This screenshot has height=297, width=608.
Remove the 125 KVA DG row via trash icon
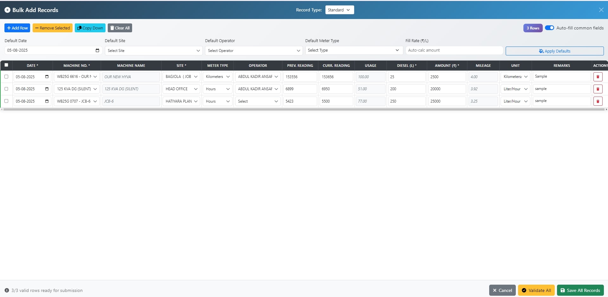click(598, 89)
